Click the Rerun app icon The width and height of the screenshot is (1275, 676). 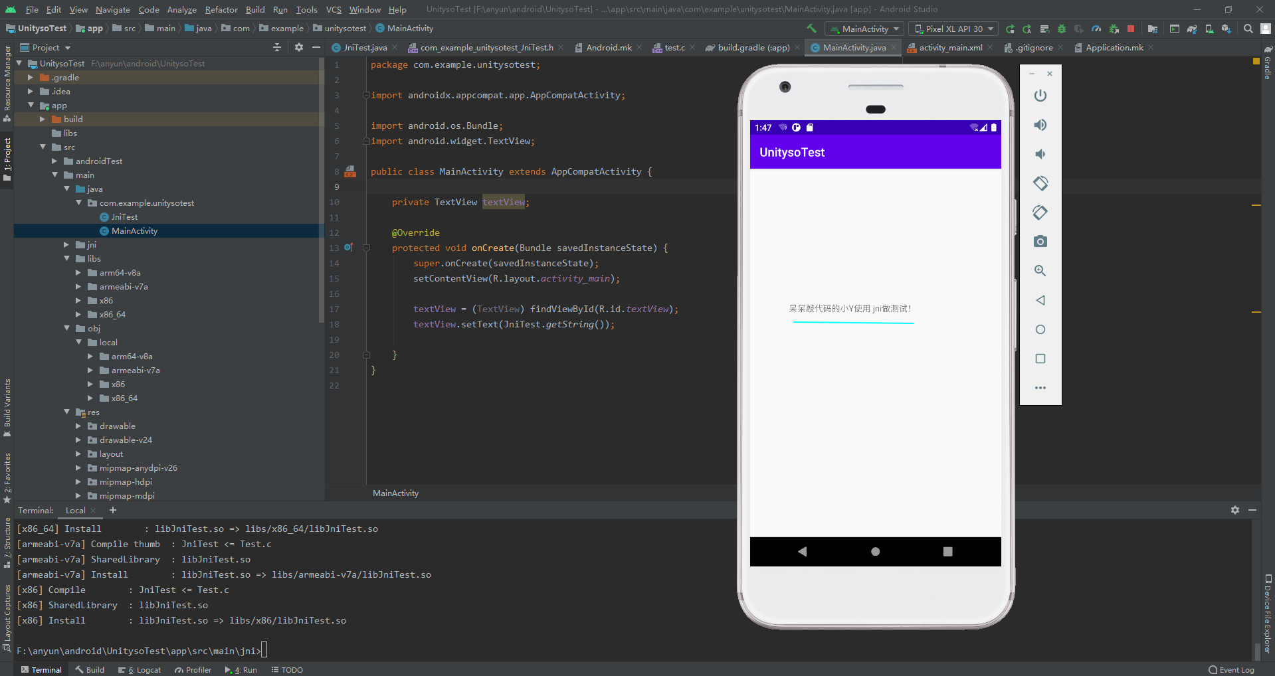point(1011,29)
